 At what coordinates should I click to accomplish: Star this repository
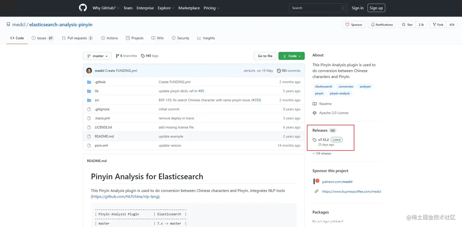click(x=407, y=25)
